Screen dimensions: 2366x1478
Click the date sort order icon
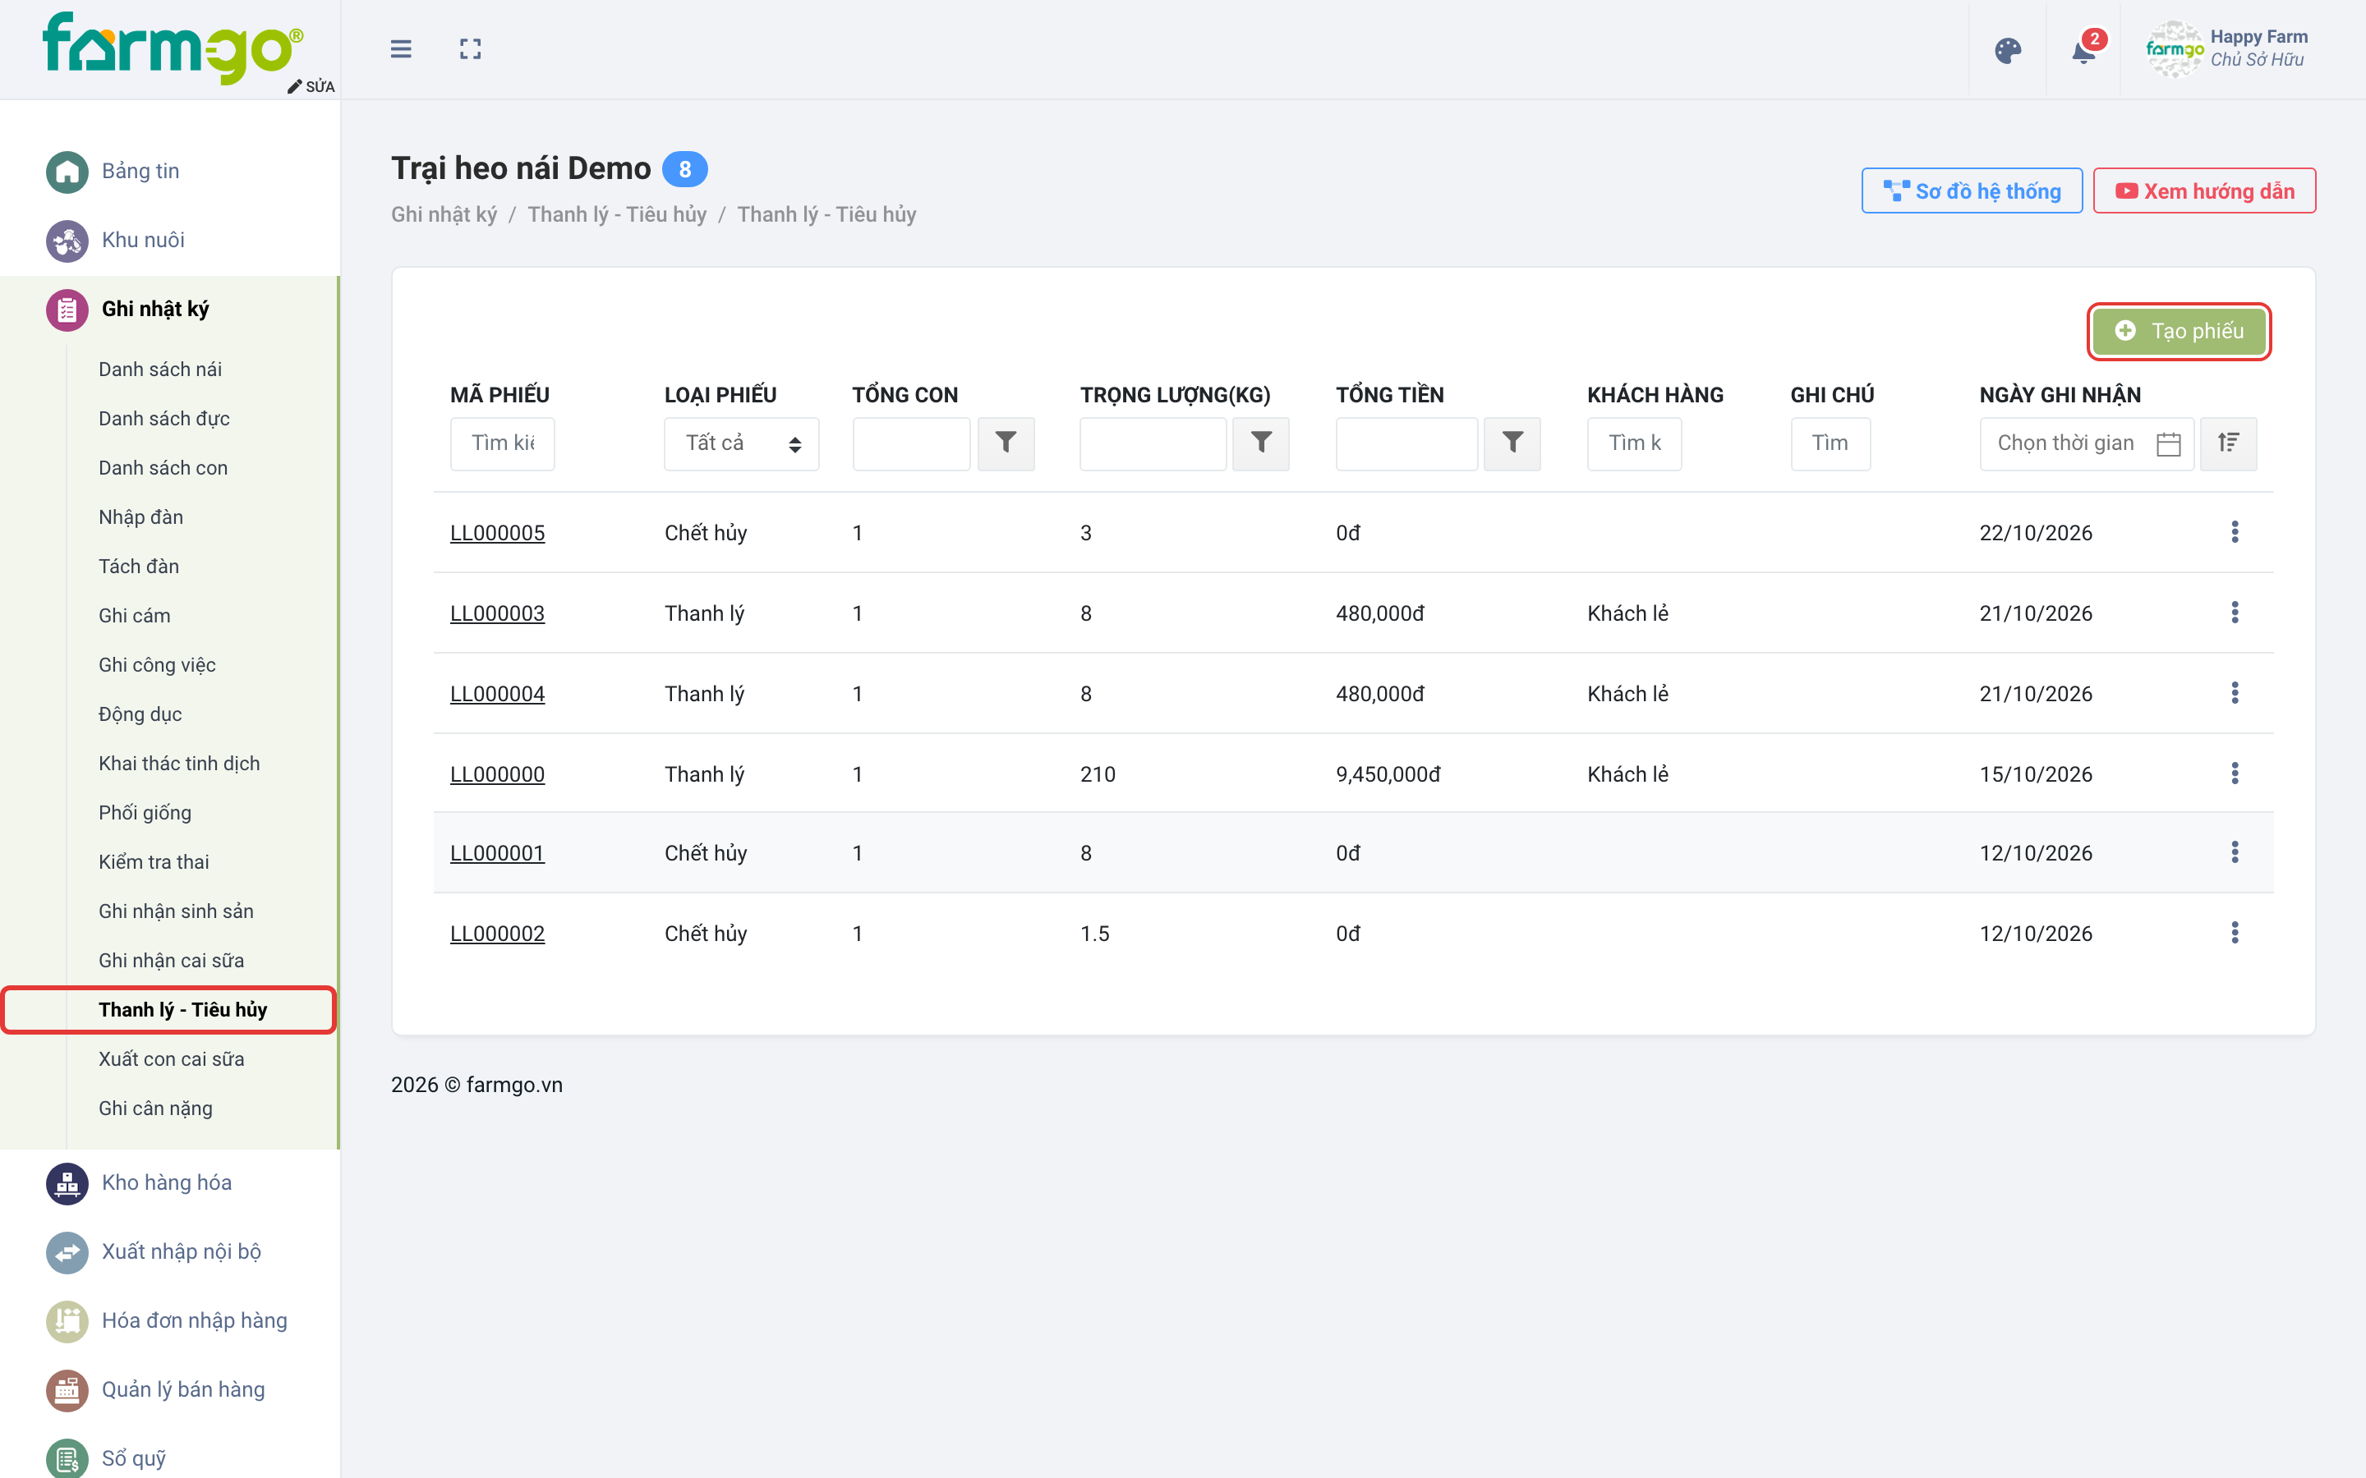pos(2228,443)
